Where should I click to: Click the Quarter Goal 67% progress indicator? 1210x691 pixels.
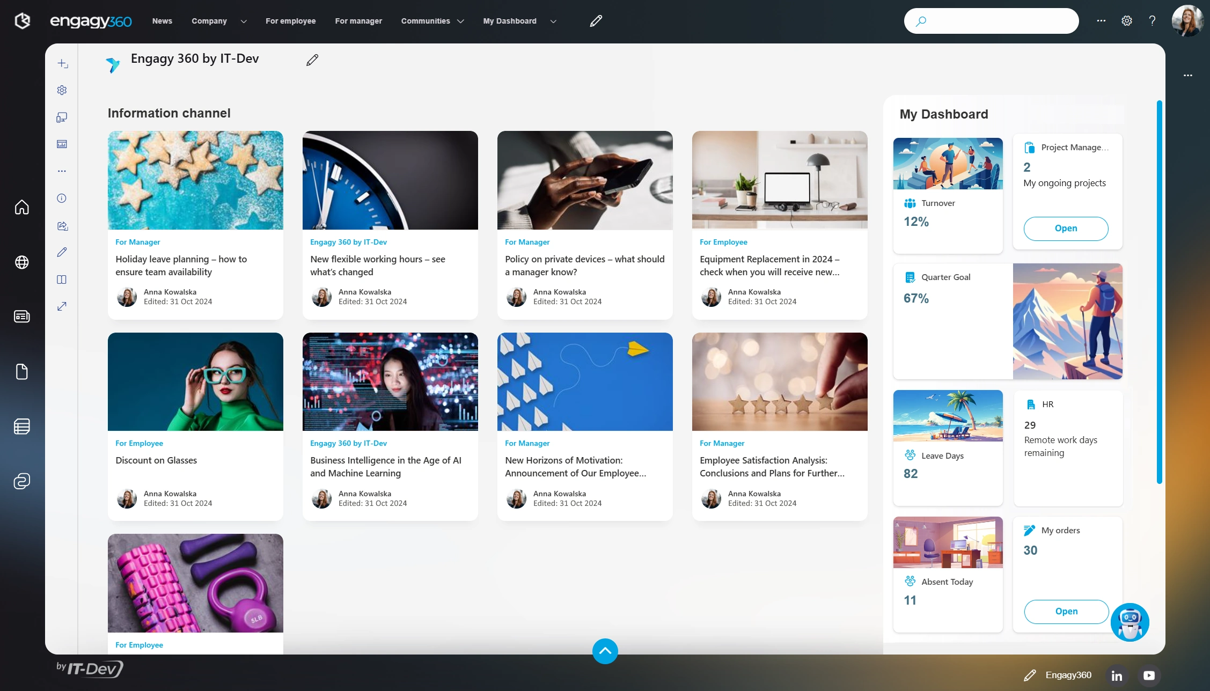click(916, 298)
